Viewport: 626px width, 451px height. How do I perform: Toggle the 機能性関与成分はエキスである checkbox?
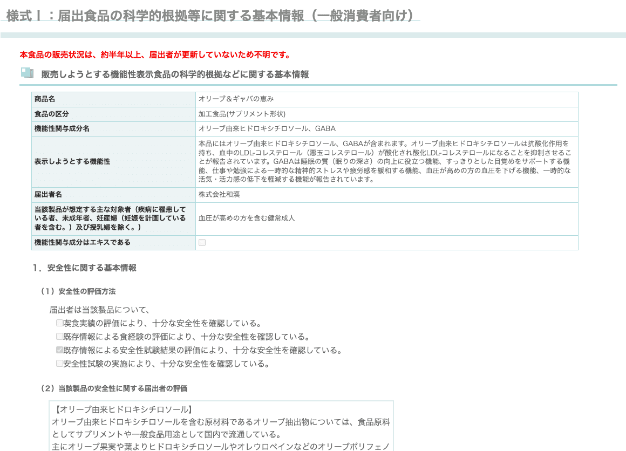click(202, 242)
